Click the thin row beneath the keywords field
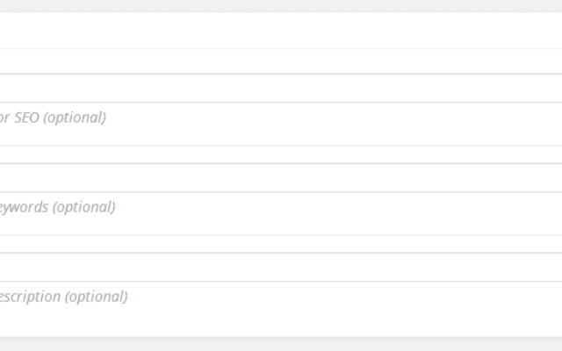The height and width of the screenshot is (351, 562). click(281, 244)
